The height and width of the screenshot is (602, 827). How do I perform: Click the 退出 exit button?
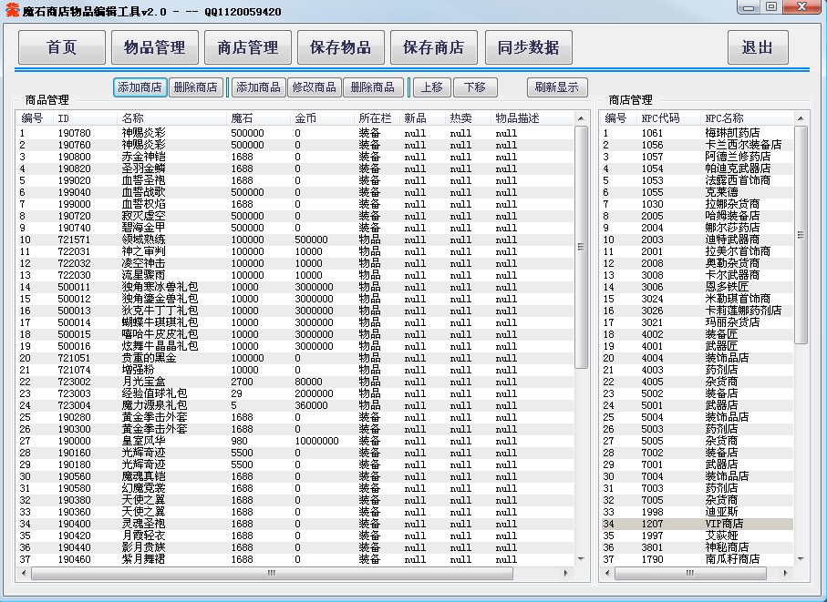pyautogui.click(x=757, y=47)
